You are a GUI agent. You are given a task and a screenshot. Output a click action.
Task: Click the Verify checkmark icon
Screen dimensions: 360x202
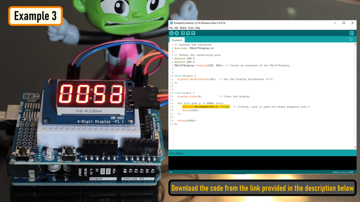point(172,33)
